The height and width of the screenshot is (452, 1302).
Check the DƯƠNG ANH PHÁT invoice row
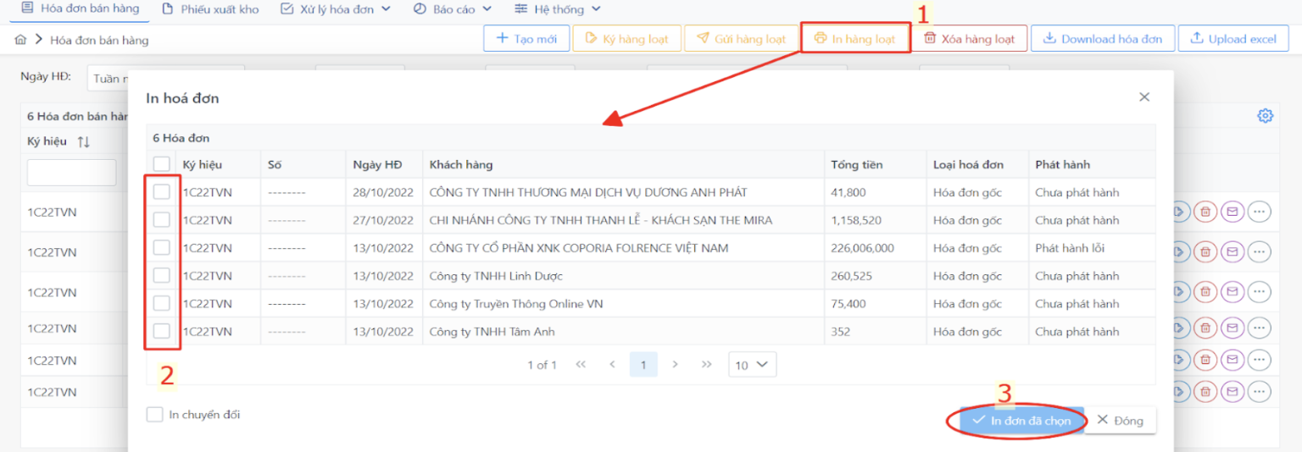point(161,192)
